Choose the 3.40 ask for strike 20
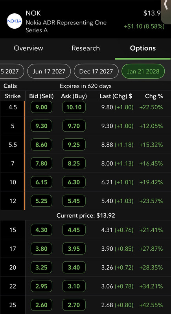 click(74, 267)
